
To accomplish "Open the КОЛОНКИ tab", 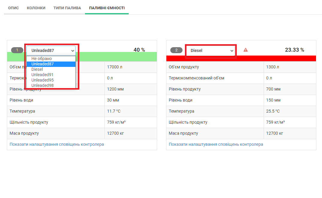I will (x=36, y=8).
